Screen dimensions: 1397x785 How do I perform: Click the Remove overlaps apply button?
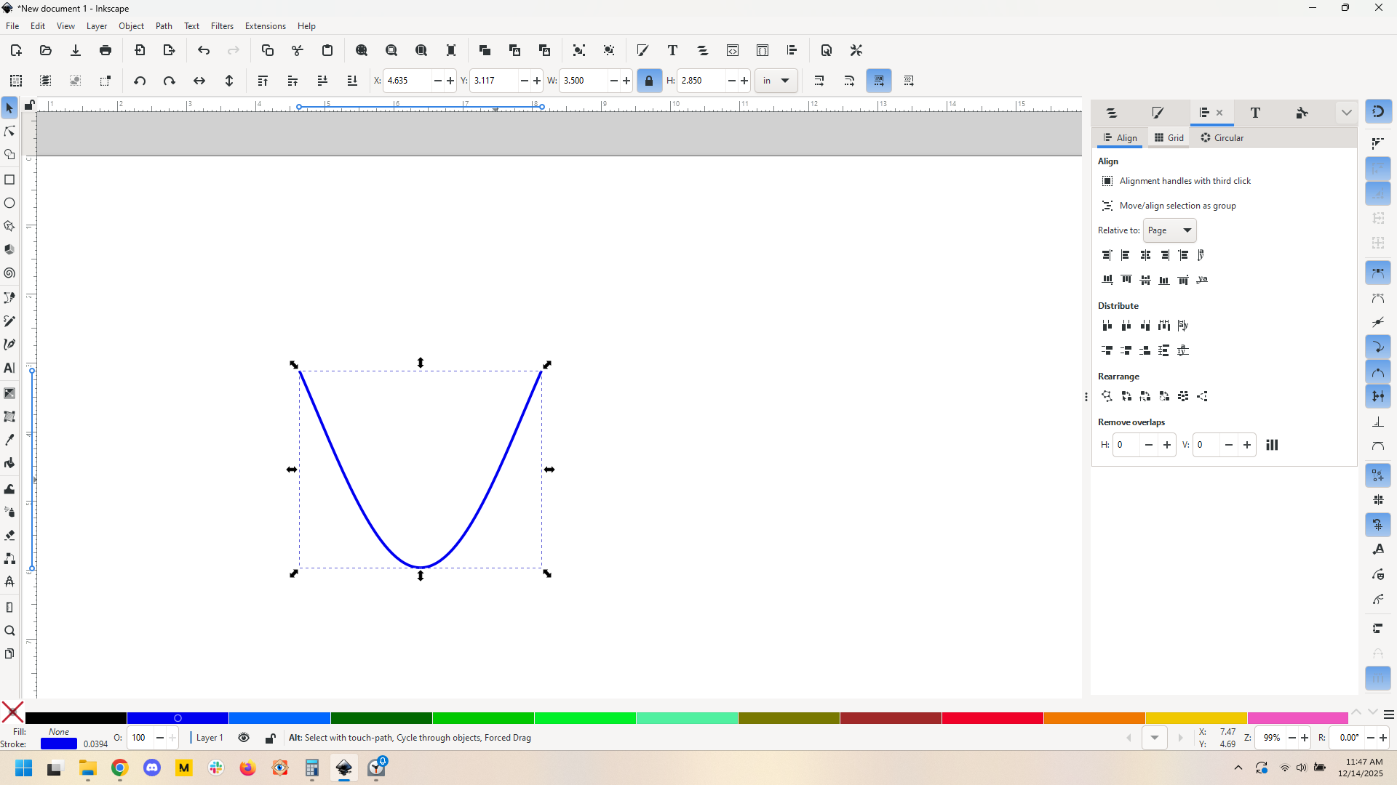[x=1272, y=445]
